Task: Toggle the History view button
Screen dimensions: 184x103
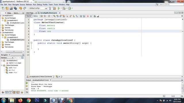Action: point(35,16)
